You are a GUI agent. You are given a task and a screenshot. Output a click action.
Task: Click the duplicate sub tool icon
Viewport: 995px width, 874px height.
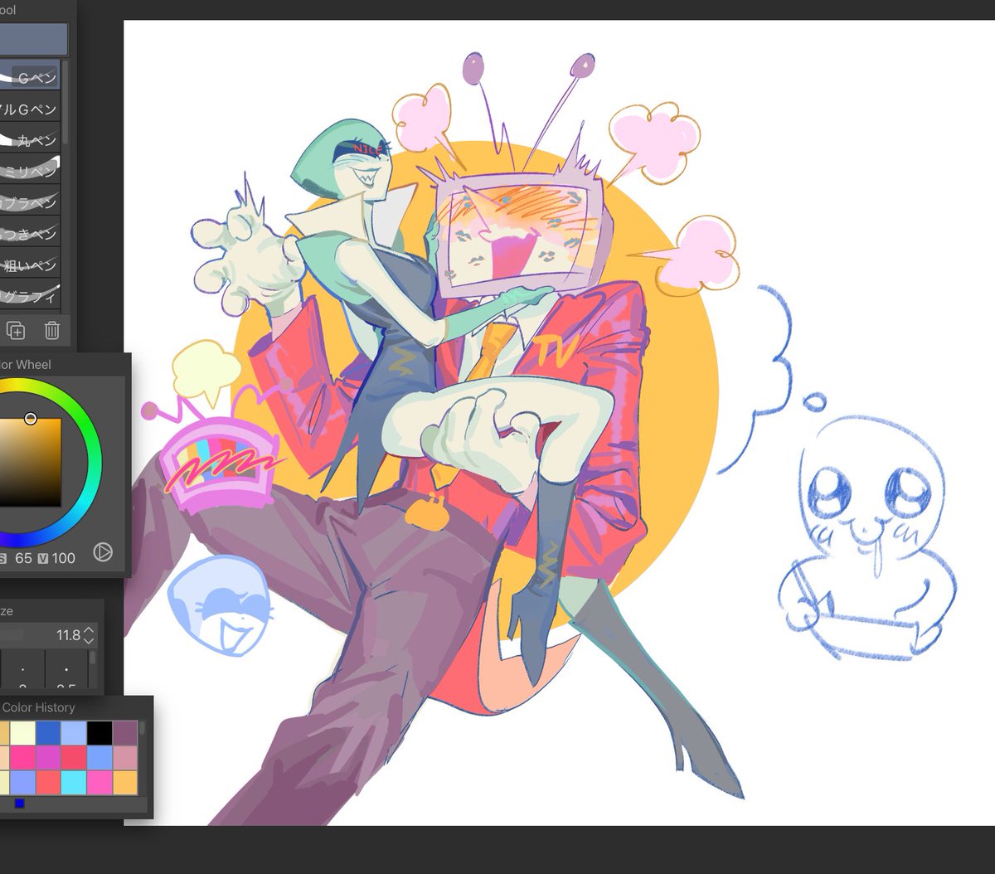tap(16, 330)
